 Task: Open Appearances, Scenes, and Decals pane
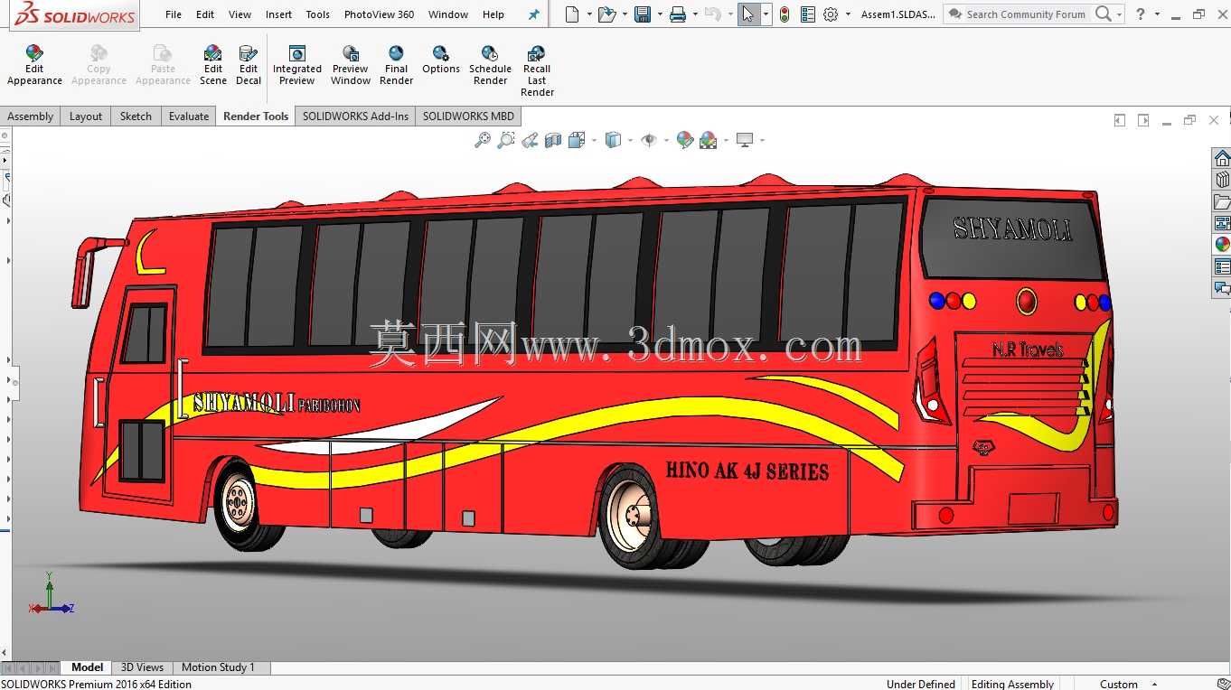1222,245
